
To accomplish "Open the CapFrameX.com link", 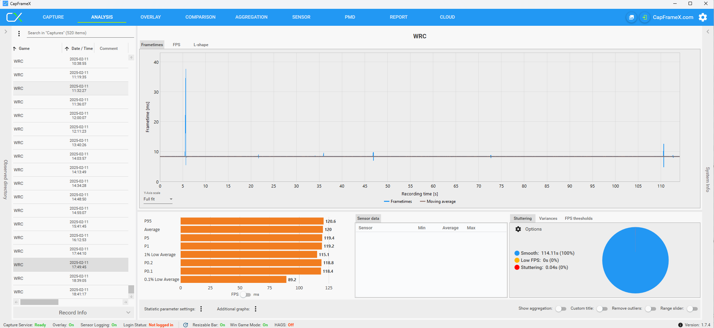I will tap(673, 17).
